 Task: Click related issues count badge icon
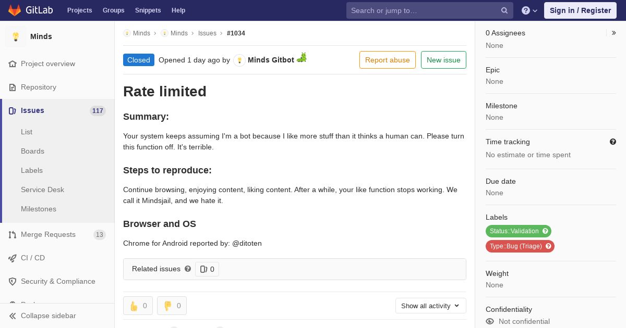click(203, 269)
